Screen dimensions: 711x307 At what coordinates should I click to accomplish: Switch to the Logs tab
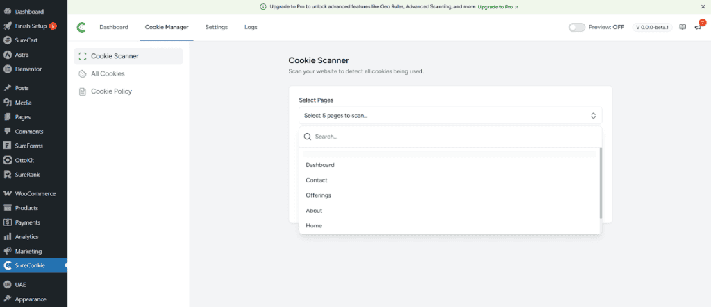click(251, 27)
